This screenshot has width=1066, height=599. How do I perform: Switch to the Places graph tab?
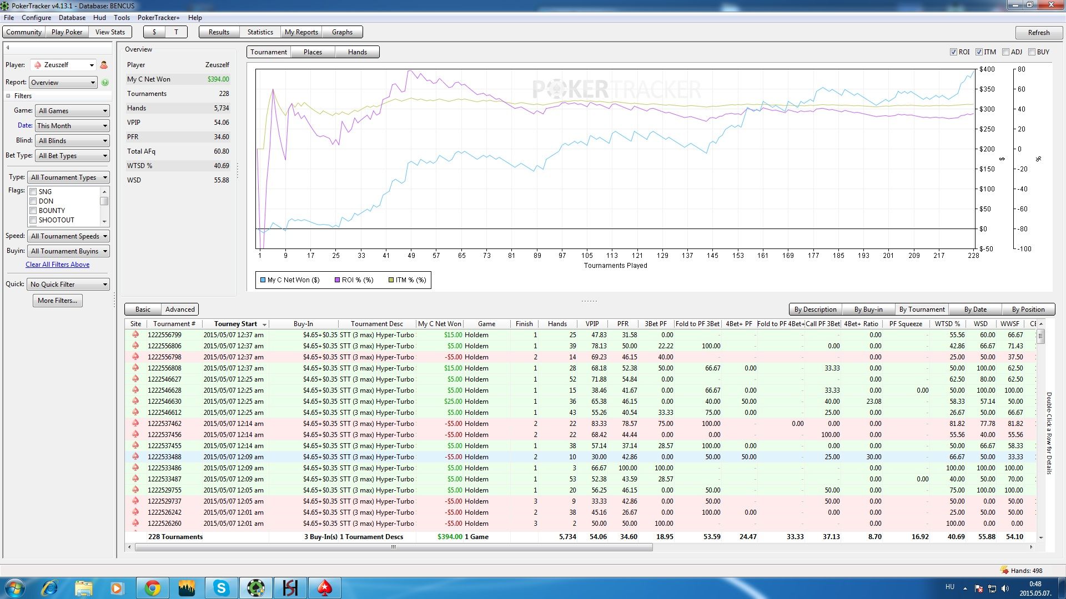tap(313, 52)
